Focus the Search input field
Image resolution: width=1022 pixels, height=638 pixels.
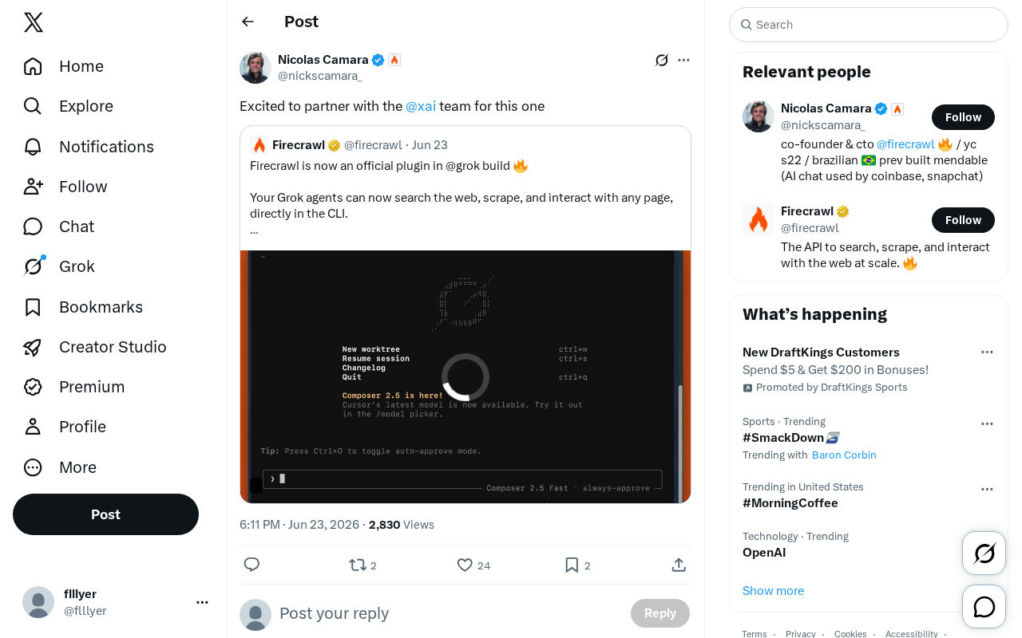point(869,25)
